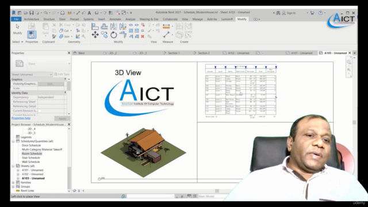The image size is (368, 207).
Task: Click the Apply button in Properties
Action: pos(62,118)
